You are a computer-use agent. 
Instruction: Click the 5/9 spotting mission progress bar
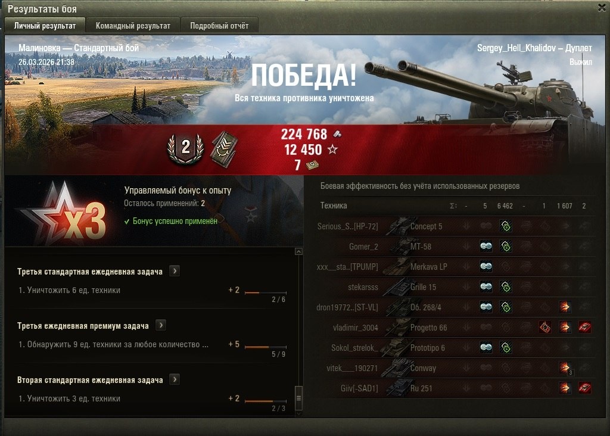click(266, 347)
